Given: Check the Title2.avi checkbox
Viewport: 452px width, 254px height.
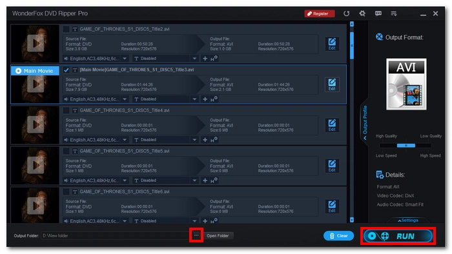Looking at the screenshot, I should [66, 29].
